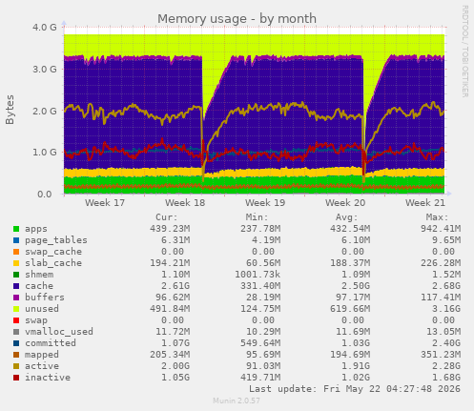
Task: Click the 'slab_cache' legend label
Action: [53, 263]
